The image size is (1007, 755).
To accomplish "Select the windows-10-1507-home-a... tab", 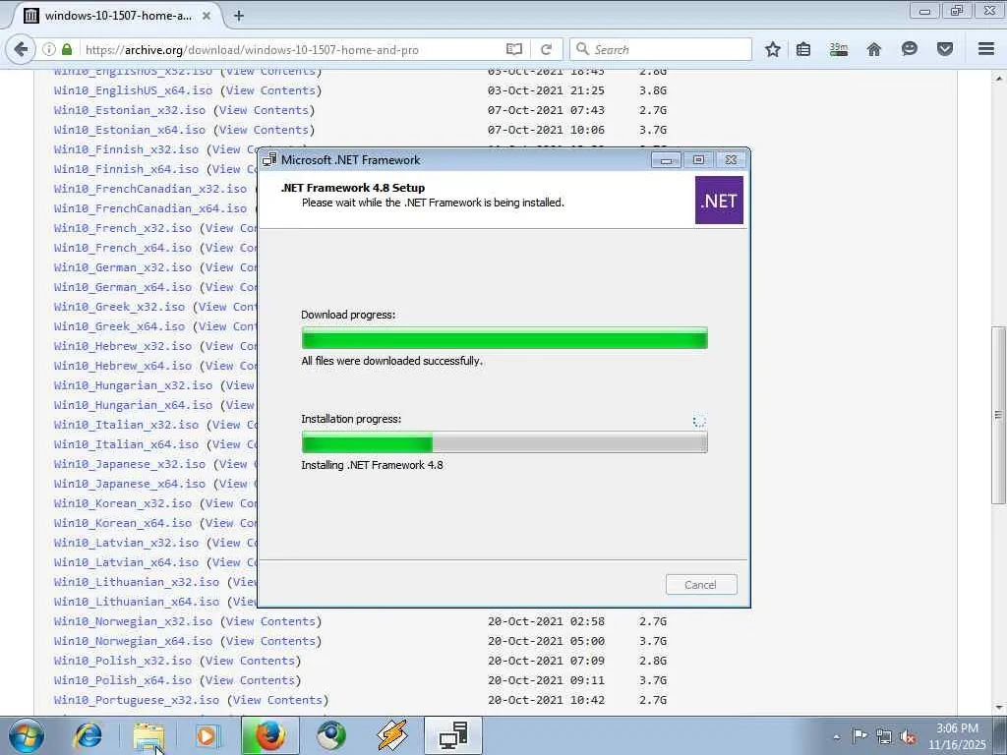I will click(119, 16).
